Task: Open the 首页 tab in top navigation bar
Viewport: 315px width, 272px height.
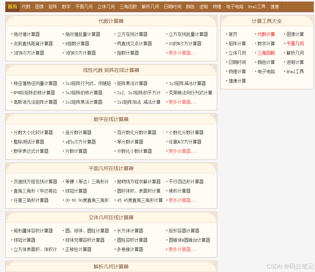Action: click(x=12, y=7)
